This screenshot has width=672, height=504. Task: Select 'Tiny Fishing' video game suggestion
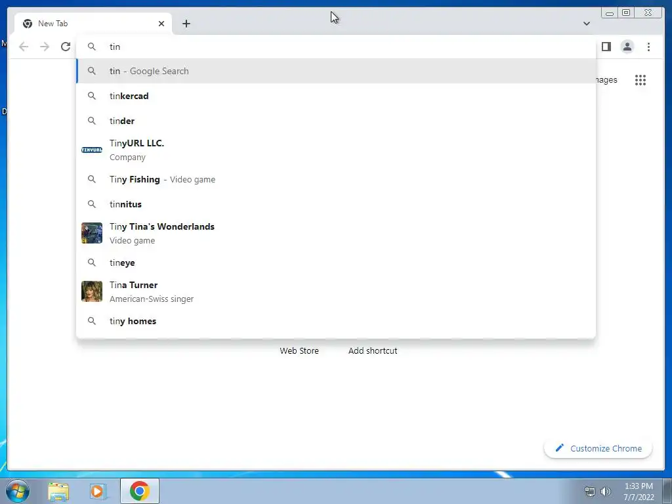pyautogui.click(x=336, y=180)
